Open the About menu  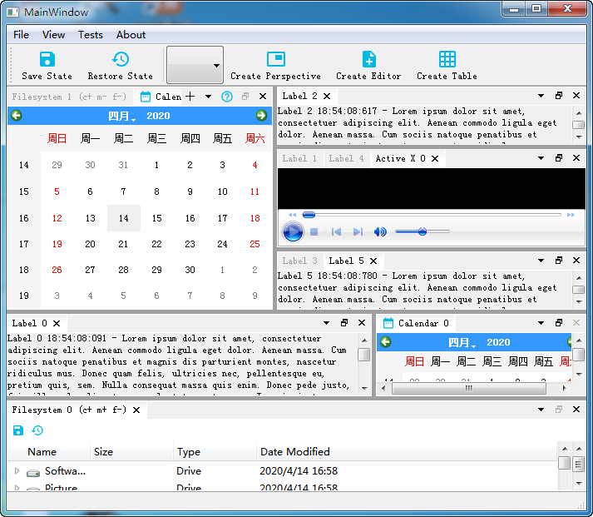pyautogui.click(x=131, y=35)
